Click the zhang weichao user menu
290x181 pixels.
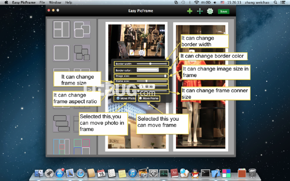point(257,2)
